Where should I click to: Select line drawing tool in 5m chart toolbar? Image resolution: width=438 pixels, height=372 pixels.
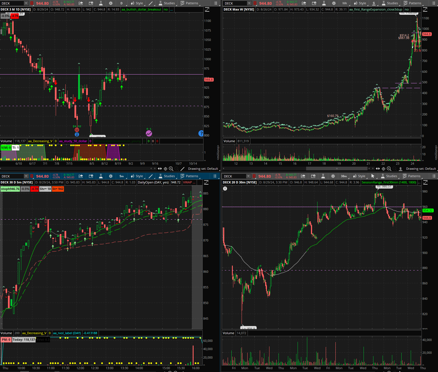point(151,176)
